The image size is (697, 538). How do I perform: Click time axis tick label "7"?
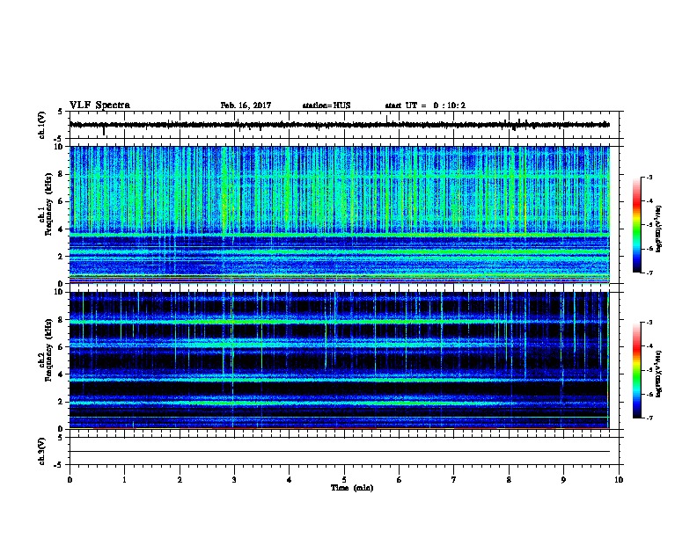454,479
